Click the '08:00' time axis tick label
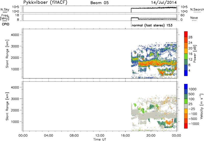Screen dimensions: 204x141 tap(74, 136)
